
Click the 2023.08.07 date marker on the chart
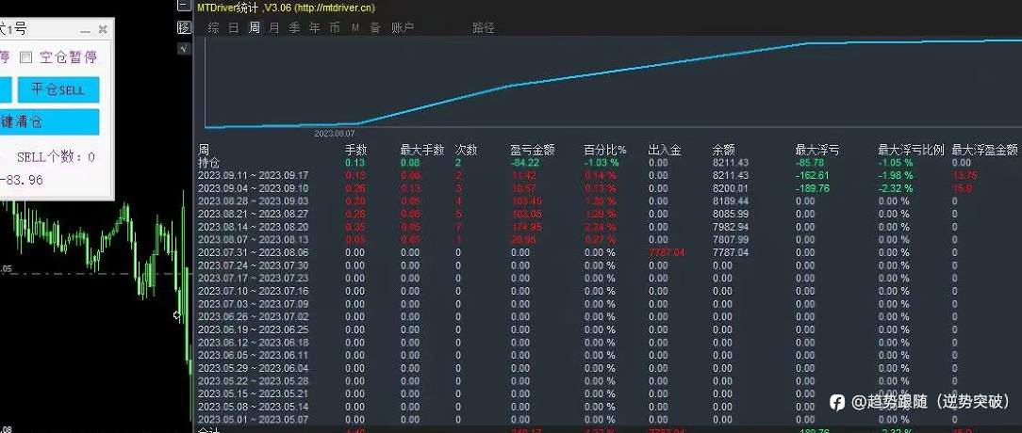click(x=335, y=133)
